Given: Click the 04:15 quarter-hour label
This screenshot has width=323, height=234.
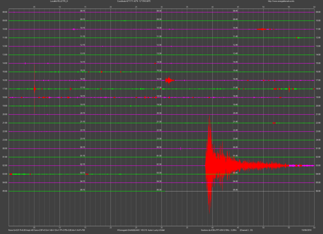Looking at the screenshot, I should click(x=83, y=181).
